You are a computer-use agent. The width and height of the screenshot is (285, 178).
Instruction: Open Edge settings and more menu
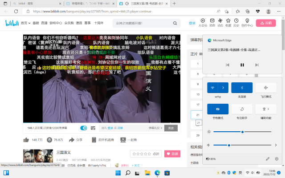click(279, 11)
